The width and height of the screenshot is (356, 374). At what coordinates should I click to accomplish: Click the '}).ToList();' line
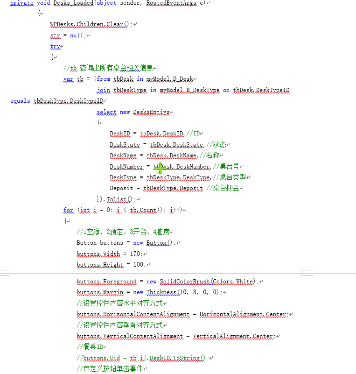coord(117,199)
